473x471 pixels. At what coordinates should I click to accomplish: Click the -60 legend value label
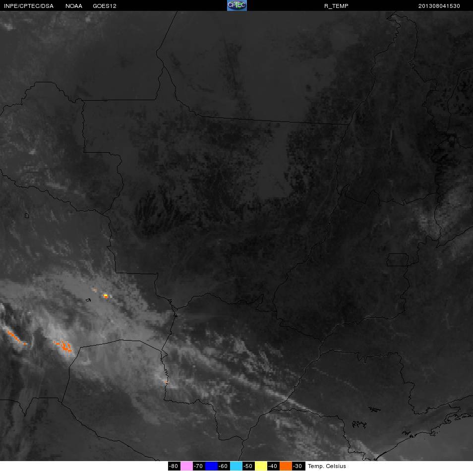[x=223, y=466]
